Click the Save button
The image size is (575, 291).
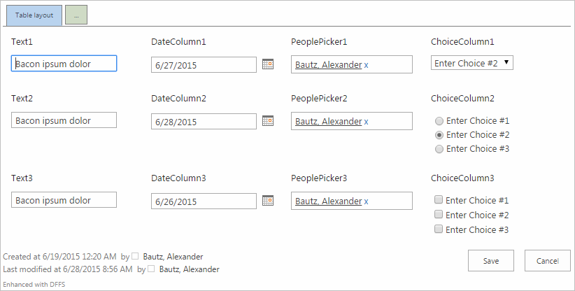(x=490, y=260)
